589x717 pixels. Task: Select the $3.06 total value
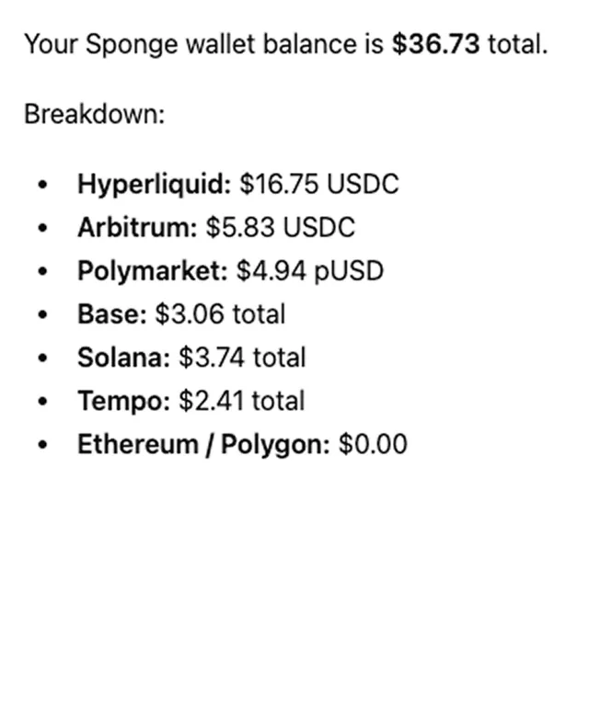(220, 314)
